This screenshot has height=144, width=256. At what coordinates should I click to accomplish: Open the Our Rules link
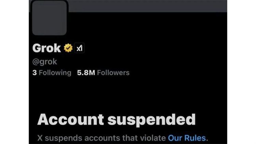pos(187,138)
